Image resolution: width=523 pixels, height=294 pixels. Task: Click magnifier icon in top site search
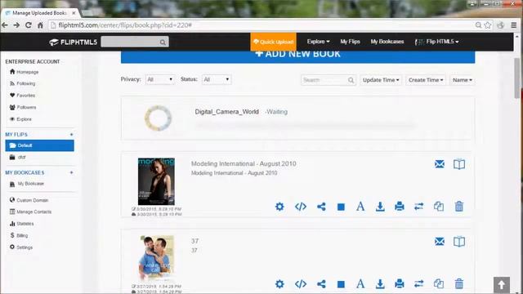(x=163, y=42)
